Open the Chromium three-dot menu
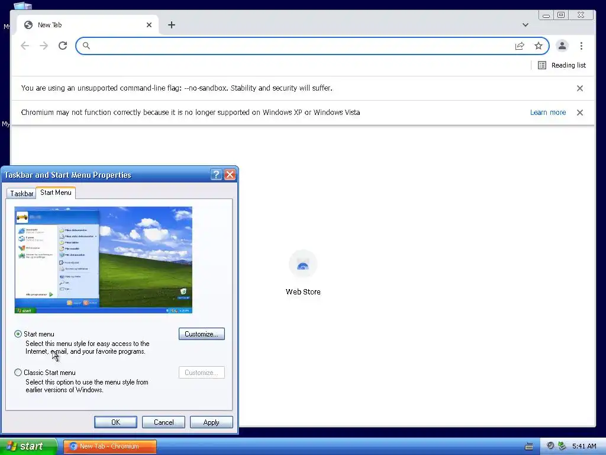The width and height of the screenshot is (606, 455). tap(581, 46)
